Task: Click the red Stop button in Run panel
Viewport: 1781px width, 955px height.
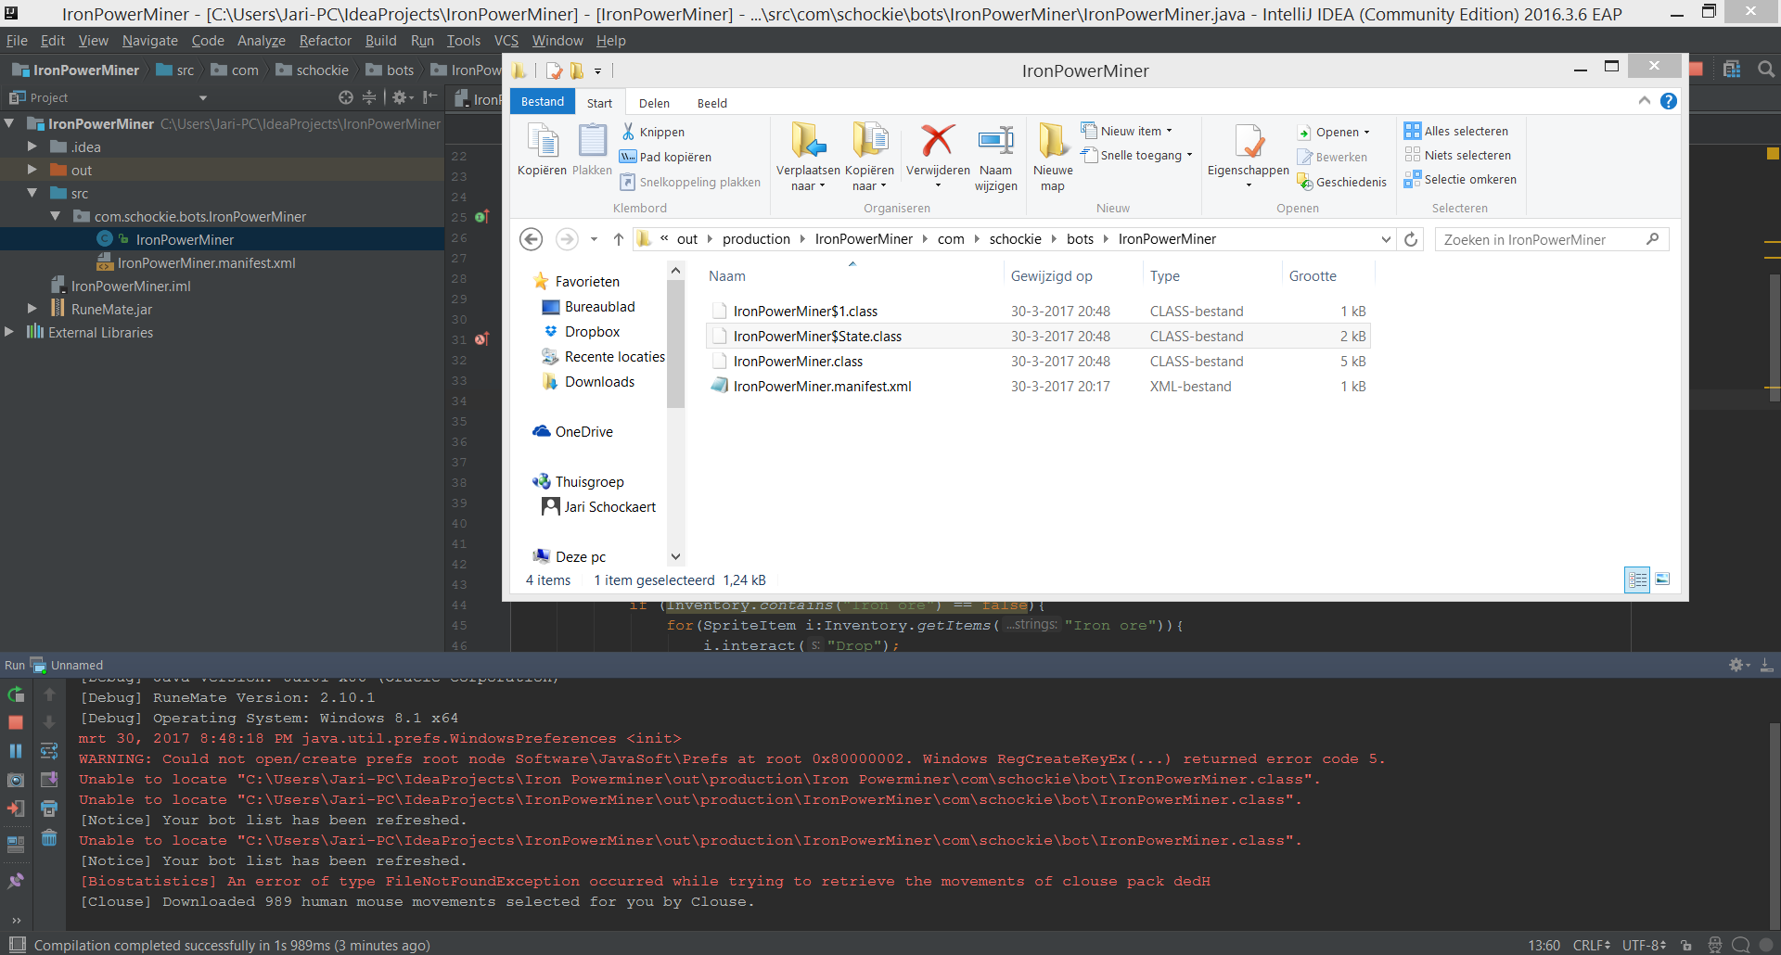Action: [16, 722]
